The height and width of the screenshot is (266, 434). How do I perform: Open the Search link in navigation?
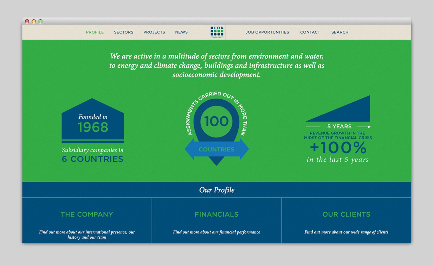tap(340, 32)
